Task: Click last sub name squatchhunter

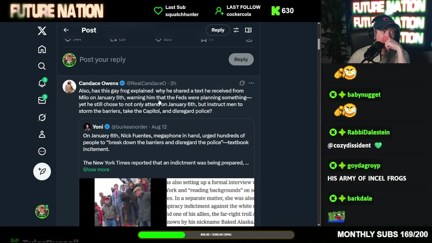Action: [182, 15]
